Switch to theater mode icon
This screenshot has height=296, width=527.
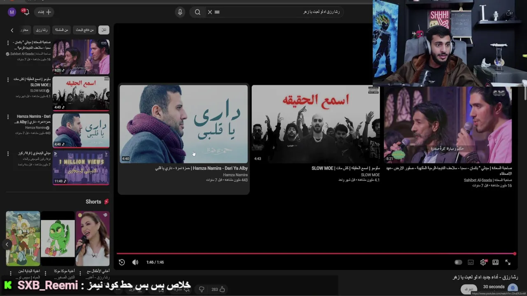coord(495,262)
